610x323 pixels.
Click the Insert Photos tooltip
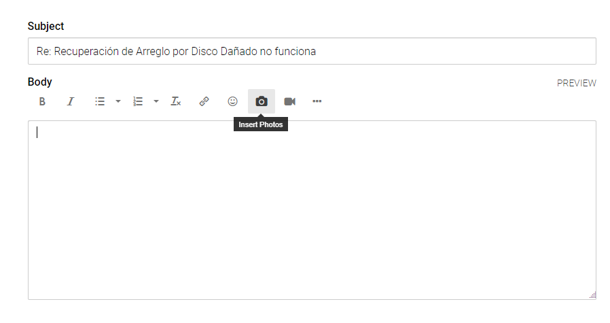click(x=261, y=124)
